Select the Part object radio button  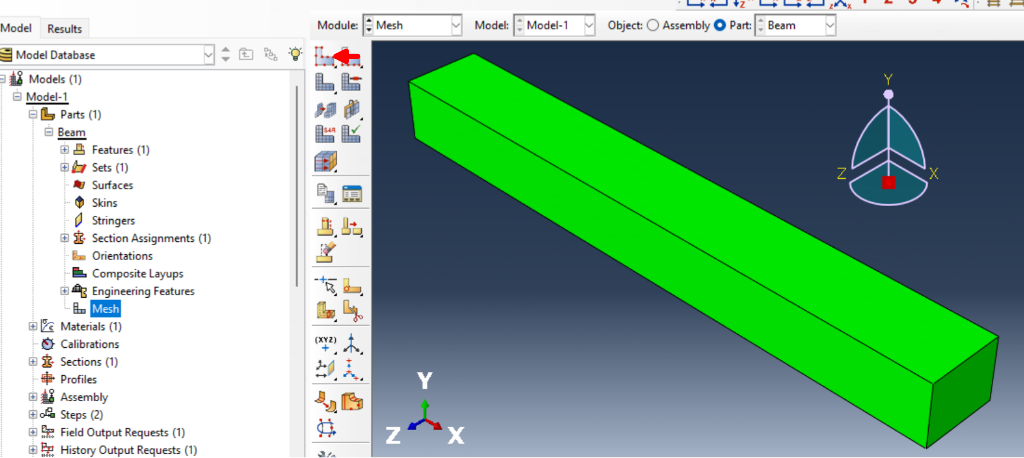[x=720, y=25]
